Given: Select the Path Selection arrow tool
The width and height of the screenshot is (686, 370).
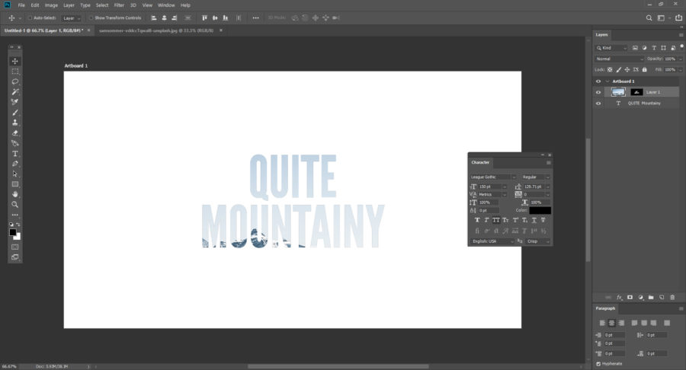Looking at the screenshot, I should [15, 174].
